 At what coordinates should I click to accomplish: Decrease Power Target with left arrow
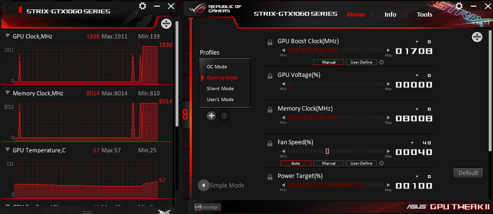(x=283, y=185)
